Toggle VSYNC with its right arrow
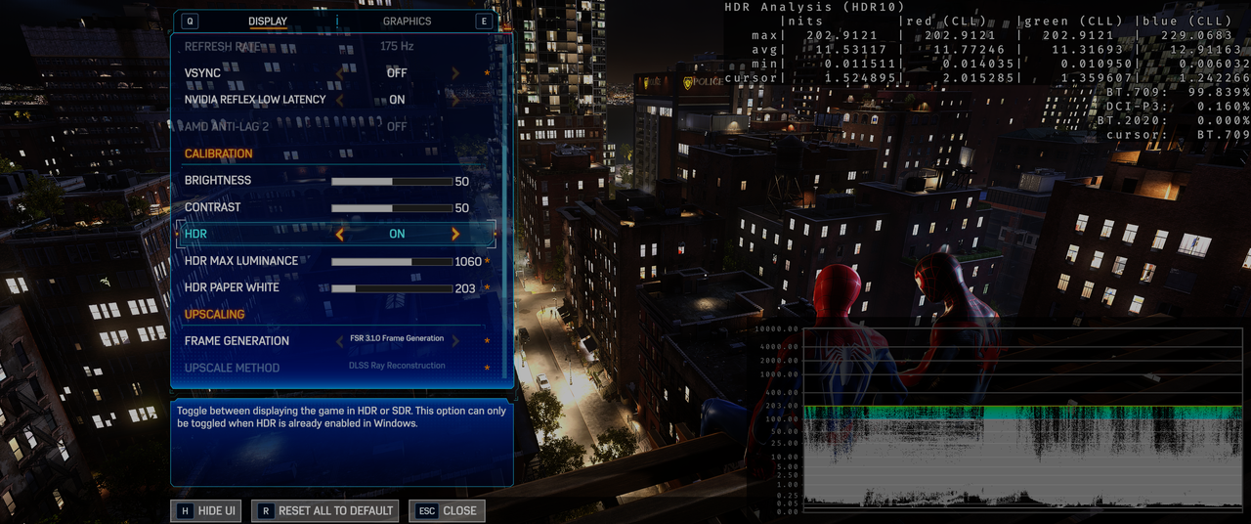Image resolution: width=1251 pixels, height=524 pixels. (x=455, y=72)
